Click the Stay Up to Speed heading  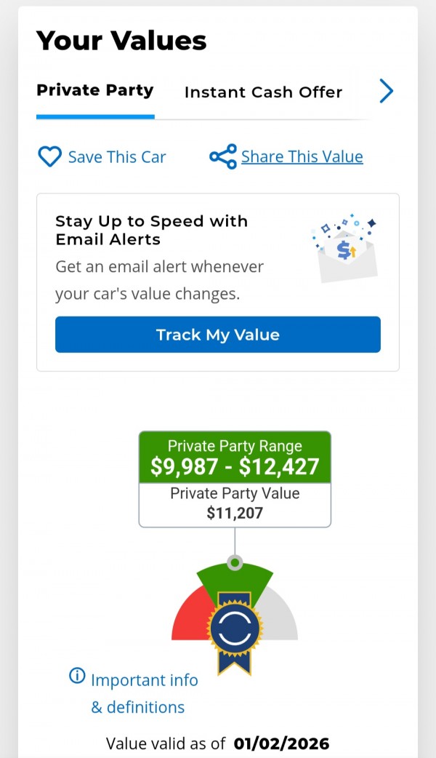click(151, 230)
